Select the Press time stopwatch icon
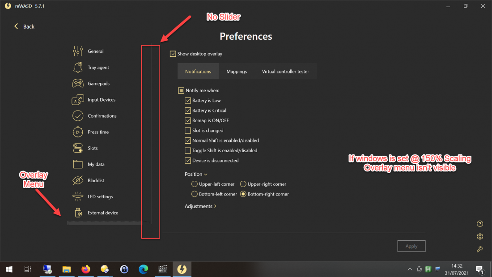 point(78,132)
